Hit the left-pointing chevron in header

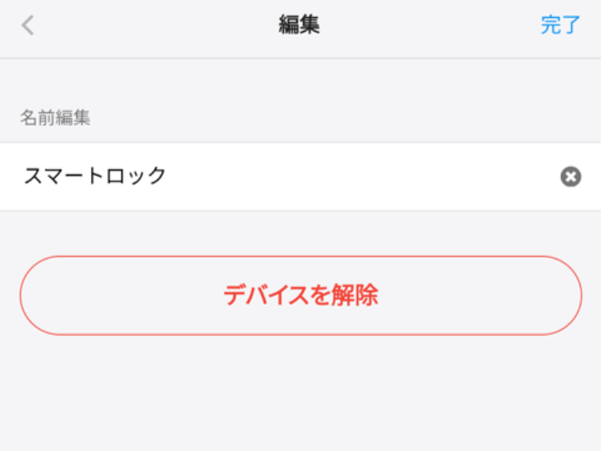click(x=28, y=25)
